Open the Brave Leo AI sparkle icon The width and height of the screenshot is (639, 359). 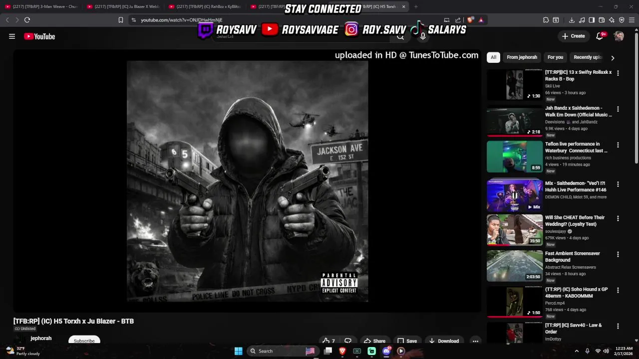612,20
